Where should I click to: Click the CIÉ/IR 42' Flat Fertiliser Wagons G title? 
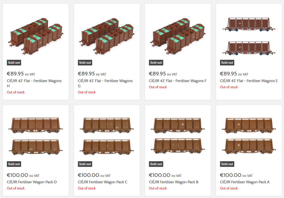pos(105,83)
